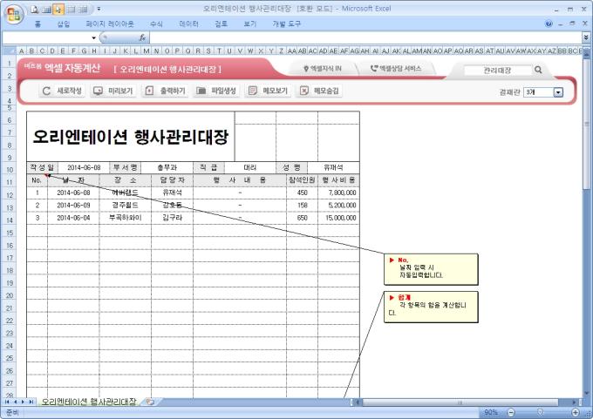
Task: Click inside the formula bar input
Action: 365,37
